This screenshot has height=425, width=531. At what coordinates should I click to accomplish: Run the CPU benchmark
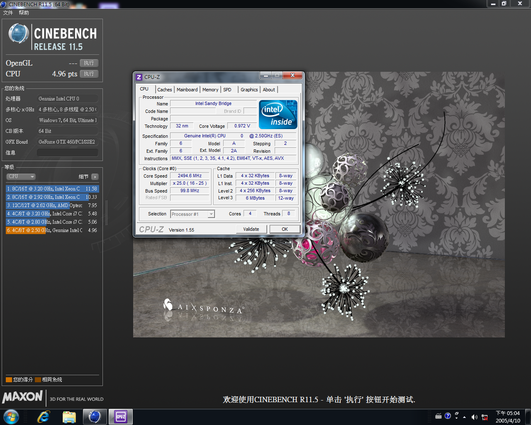(x=89, y=74)
